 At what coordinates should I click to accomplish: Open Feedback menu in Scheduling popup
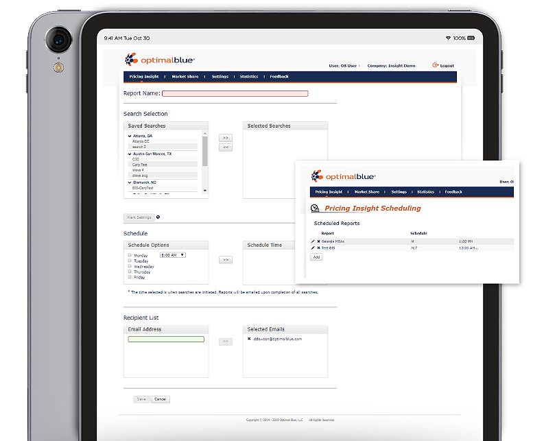coord(453,191)
